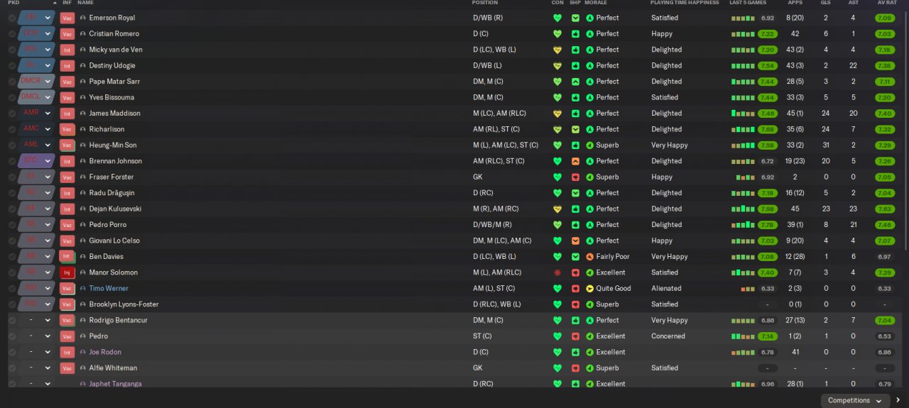Click the Vac status badge for Richarlison
Image resolution: width=909 pixels, height=408 pixels.
coord(67,129)
